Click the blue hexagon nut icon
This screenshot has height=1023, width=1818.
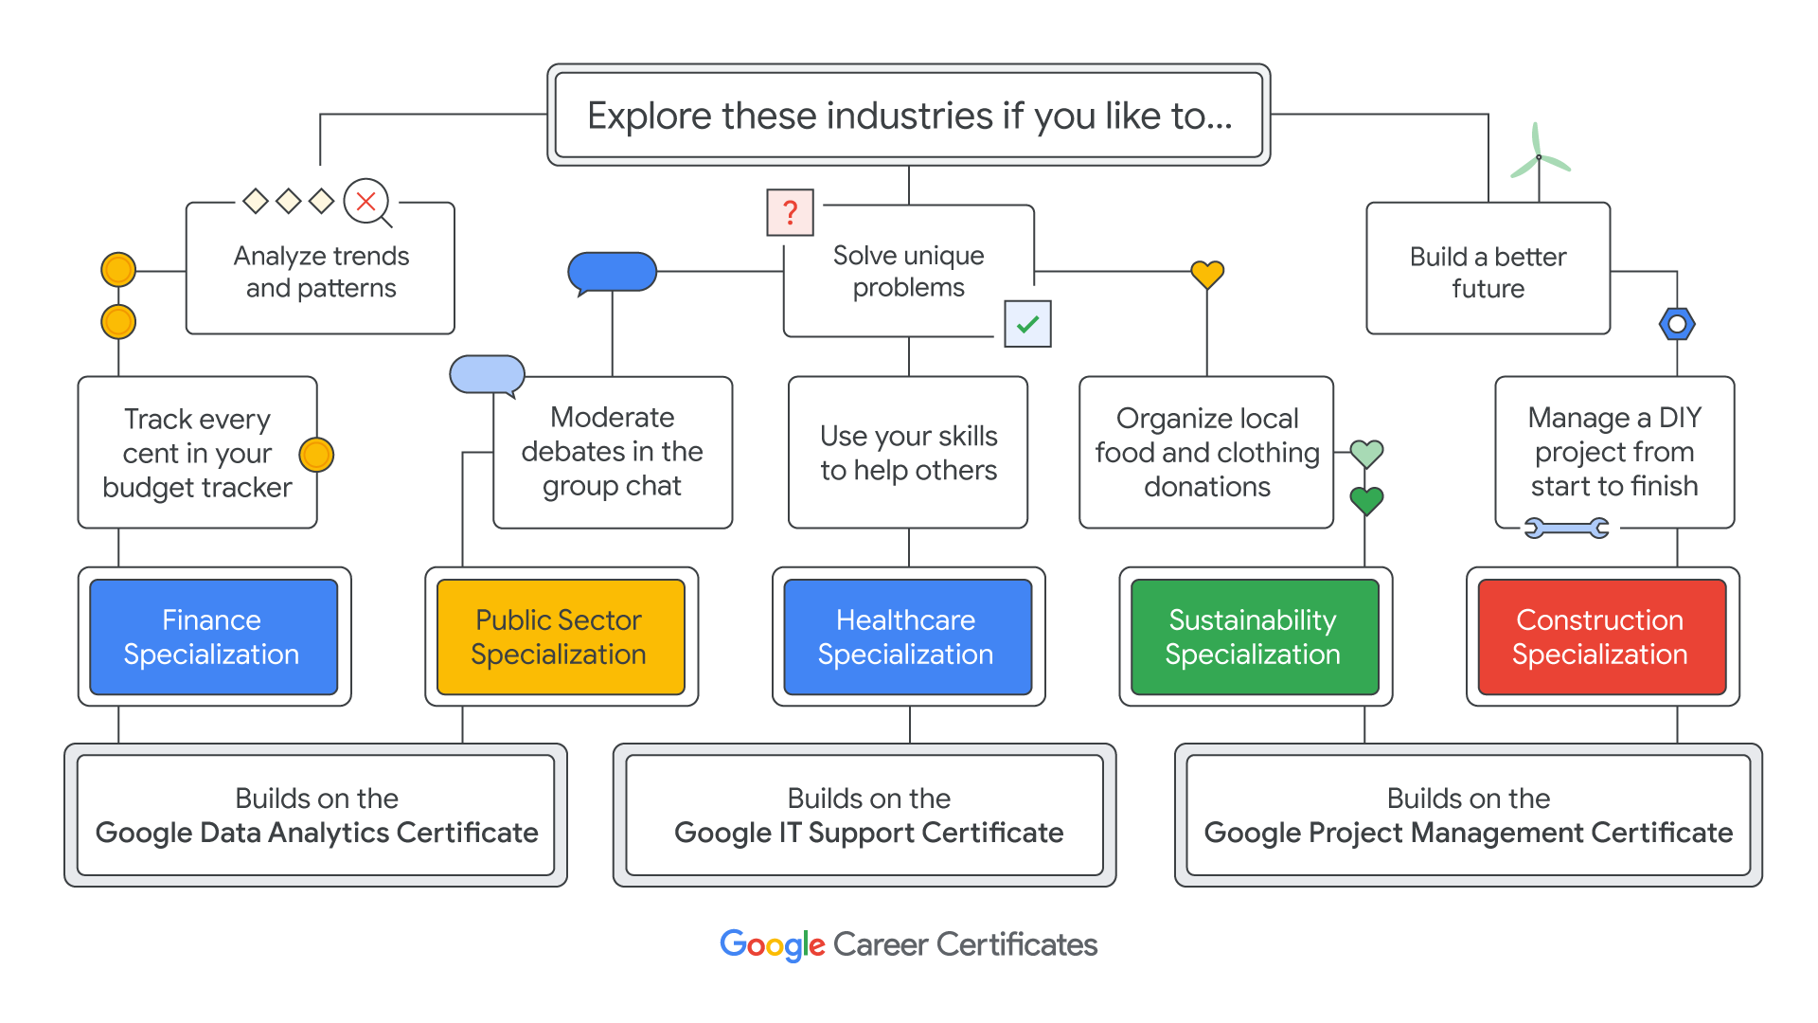pos(1676,323)
